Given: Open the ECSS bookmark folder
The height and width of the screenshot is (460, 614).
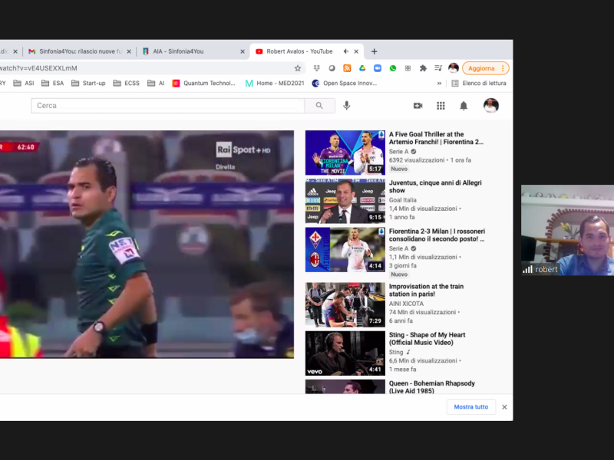Looking at the screenshot, I should pyautogui.click(x=126, y=84).
